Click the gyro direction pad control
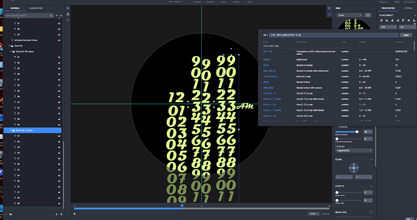This screenshot has width=417, height=220. (x=354, y=168)
